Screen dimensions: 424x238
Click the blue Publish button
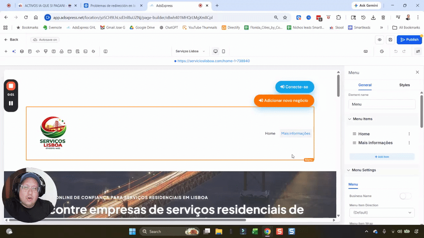(x=409, y=39)
